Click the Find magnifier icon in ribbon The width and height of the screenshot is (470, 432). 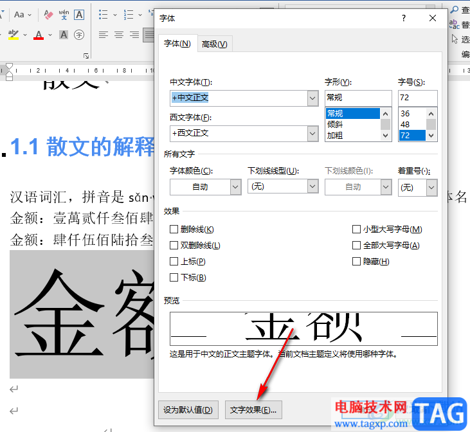(x=455, y=10)
